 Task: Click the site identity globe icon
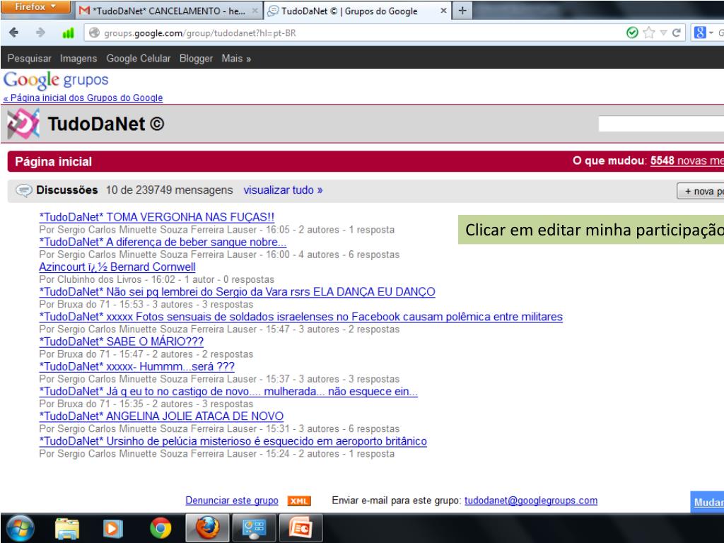94,33
